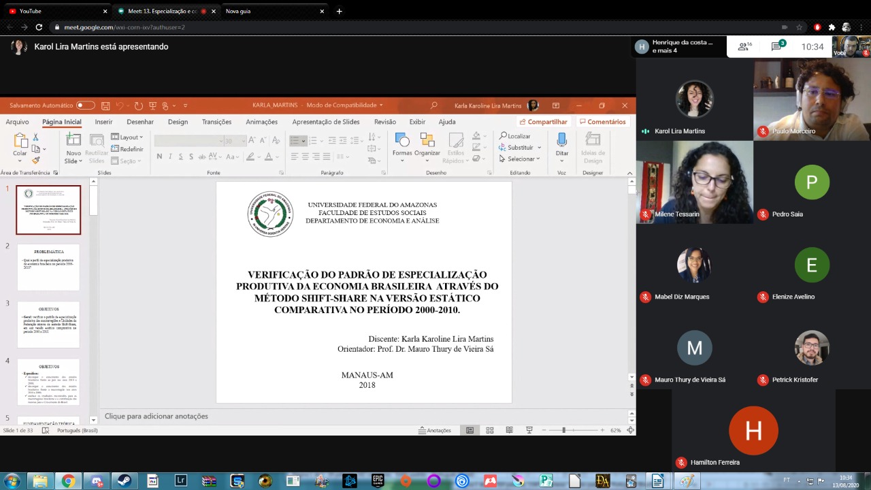Click the Negrito N bold button

159,157
